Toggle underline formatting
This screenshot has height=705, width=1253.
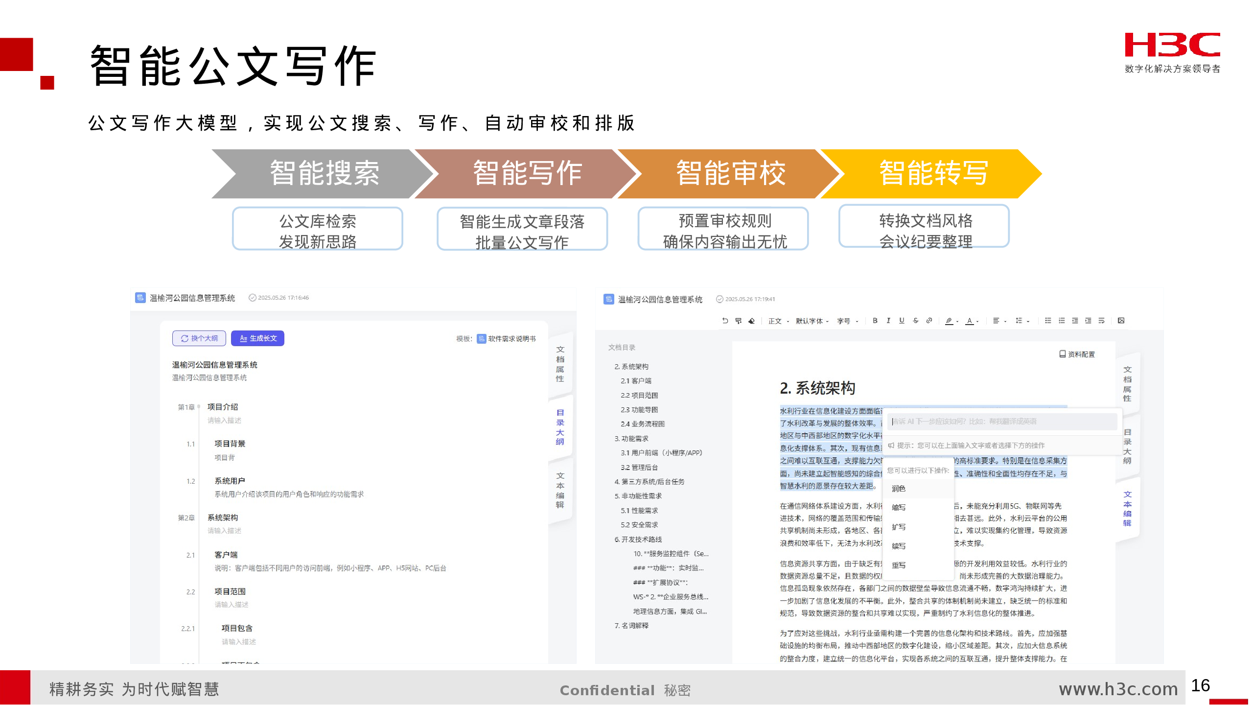902,321
